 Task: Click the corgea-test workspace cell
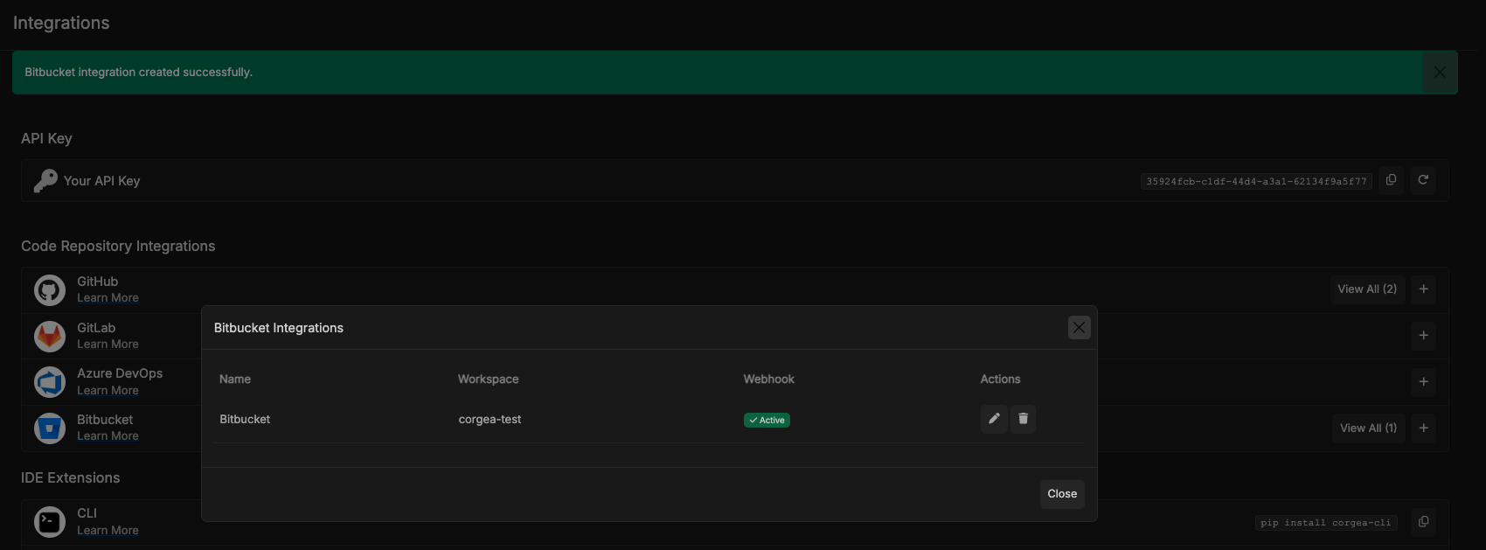(x=490, y=420)
